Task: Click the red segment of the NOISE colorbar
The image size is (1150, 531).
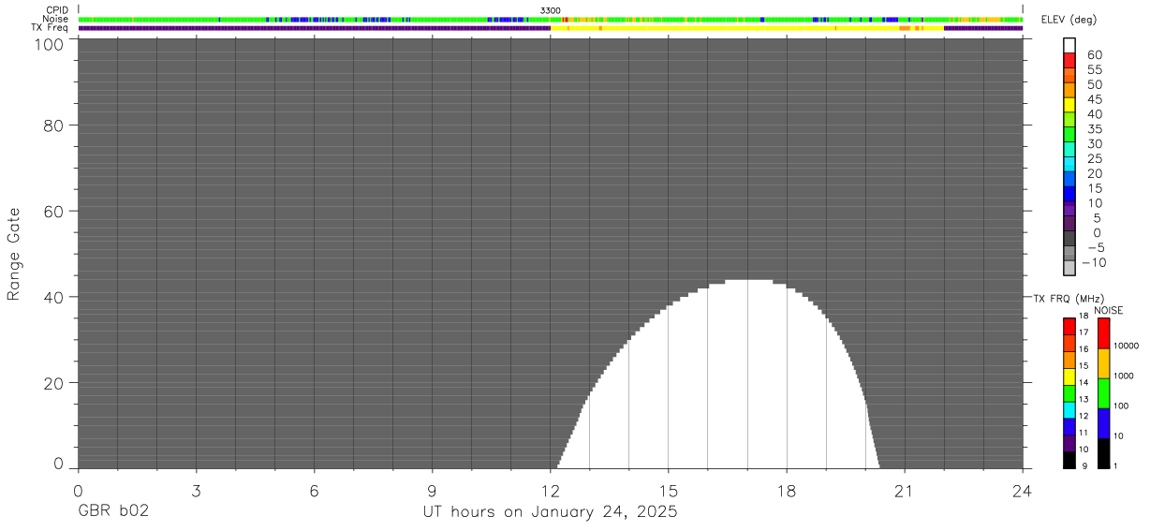Action: point(1103,332)
